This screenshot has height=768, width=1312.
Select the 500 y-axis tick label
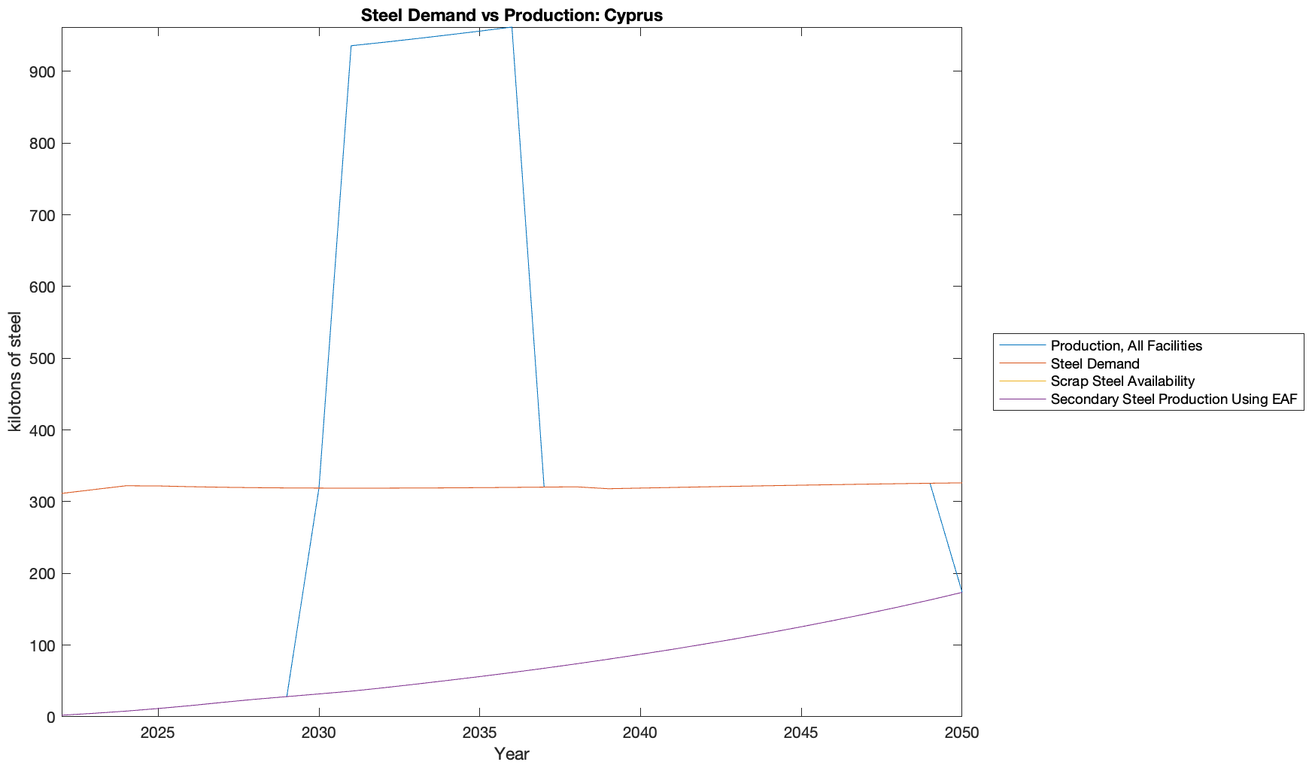(x=42, y=359)
